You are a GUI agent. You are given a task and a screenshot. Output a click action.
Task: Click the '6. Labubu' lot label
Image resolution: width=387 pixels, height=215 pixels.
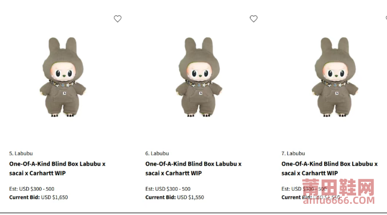tap(157, 153)
